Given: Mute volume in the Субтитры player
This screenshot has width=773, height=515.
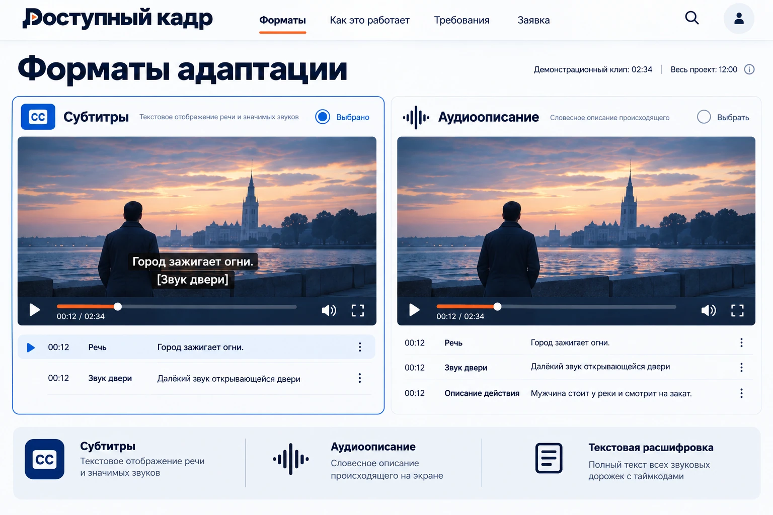Looking at the screenshot, I should pyautogui.click(x=329, y=310).
